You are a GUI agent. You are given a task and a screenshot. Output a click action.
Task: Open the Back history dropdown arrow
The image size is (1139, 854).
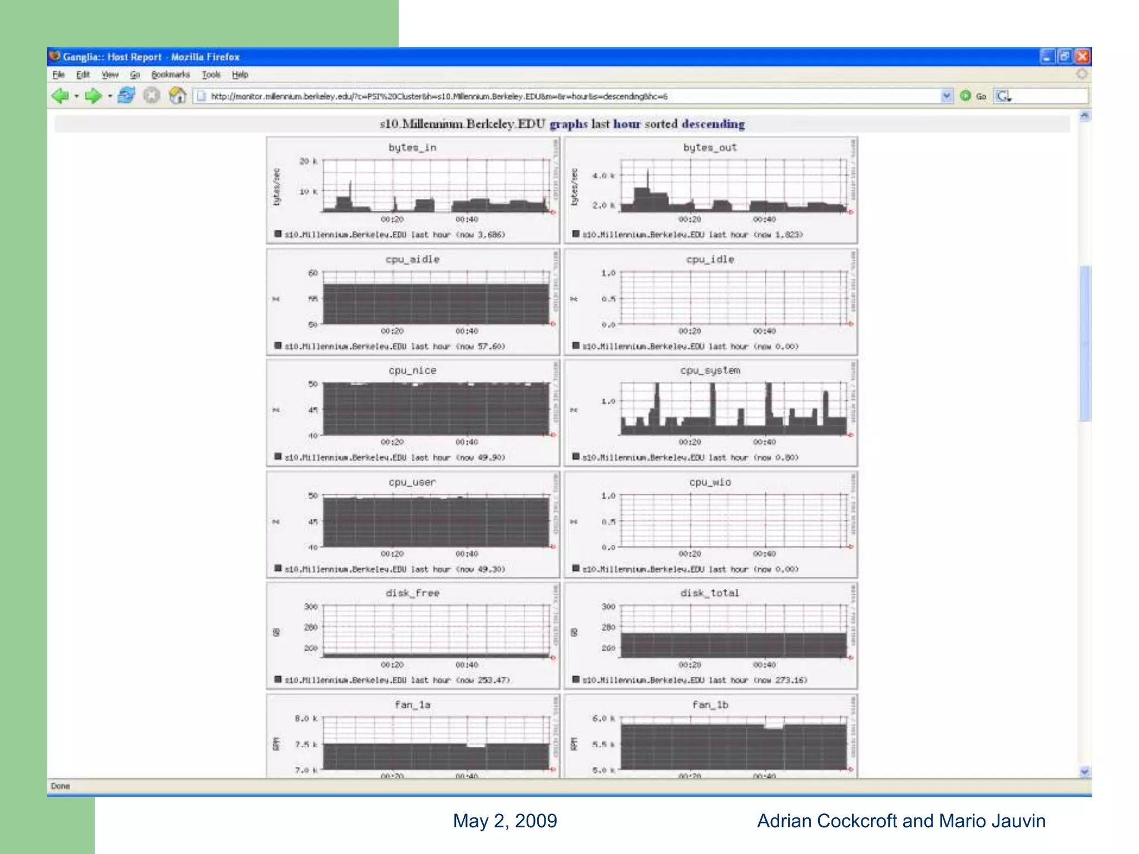tap(77, 96)
